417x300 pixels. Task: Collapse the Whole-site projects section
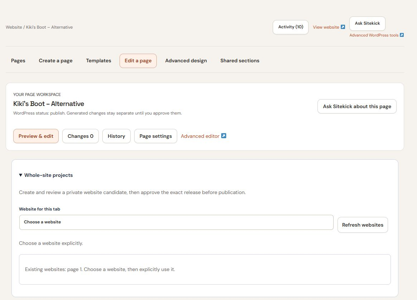pyautogui.click(x=46, y=175)
